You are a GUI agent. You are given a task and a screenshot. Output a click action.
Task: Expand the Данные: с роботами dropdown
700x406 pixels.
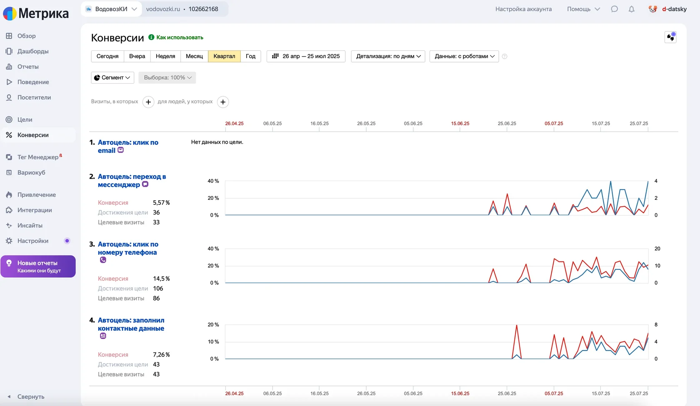(464, 56)
